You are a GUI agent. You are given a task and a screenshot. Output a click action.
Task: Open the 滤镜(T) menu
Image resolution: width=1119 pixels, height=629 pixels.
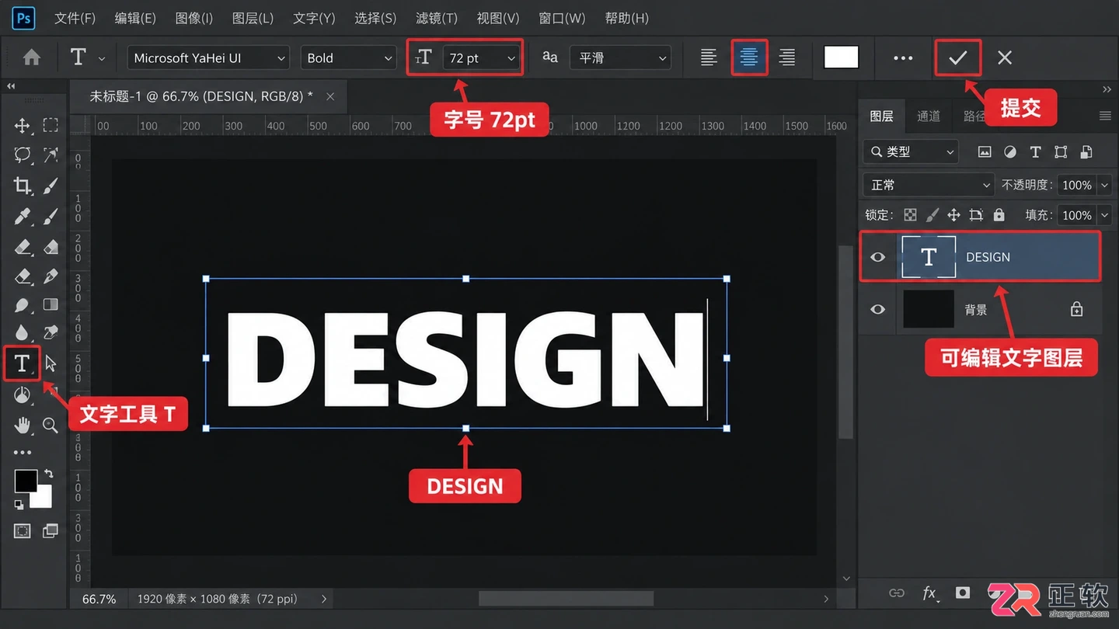click(x=437, y=18)
